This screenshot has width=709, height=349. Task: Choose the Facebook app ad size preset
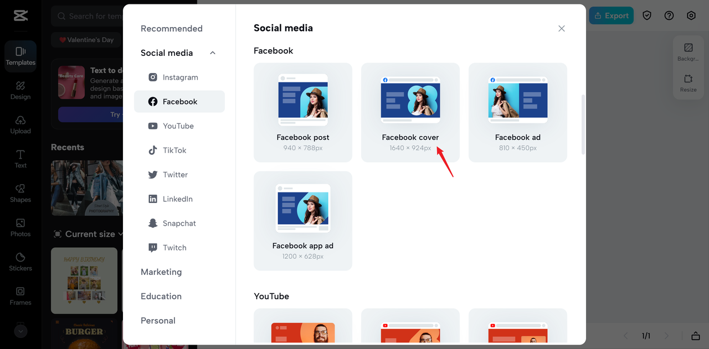tap(303, 221)
